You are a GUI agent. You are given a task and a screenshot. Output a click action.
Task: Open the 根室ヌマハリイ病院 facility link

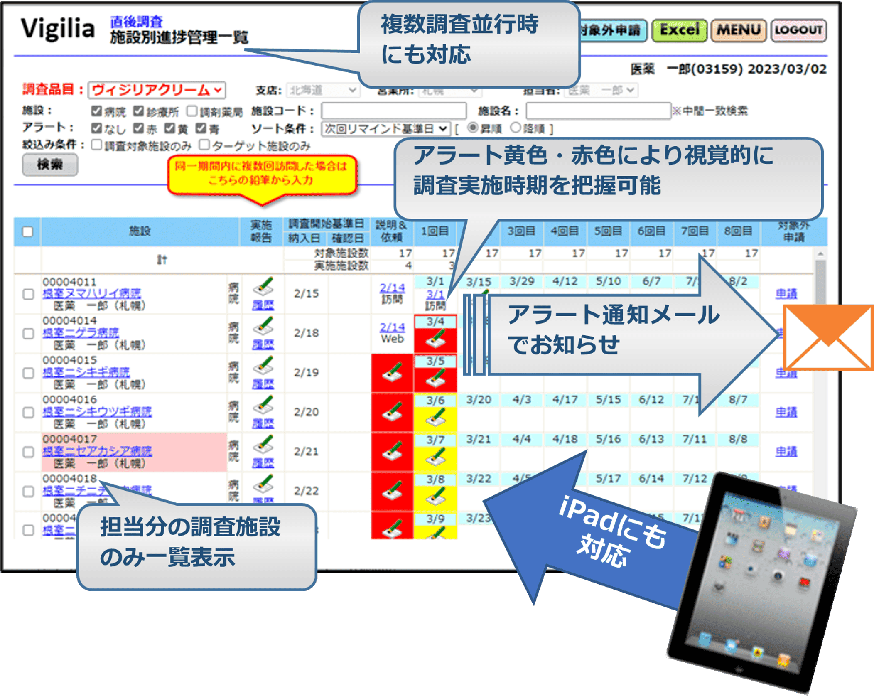[x=92, y=294]
